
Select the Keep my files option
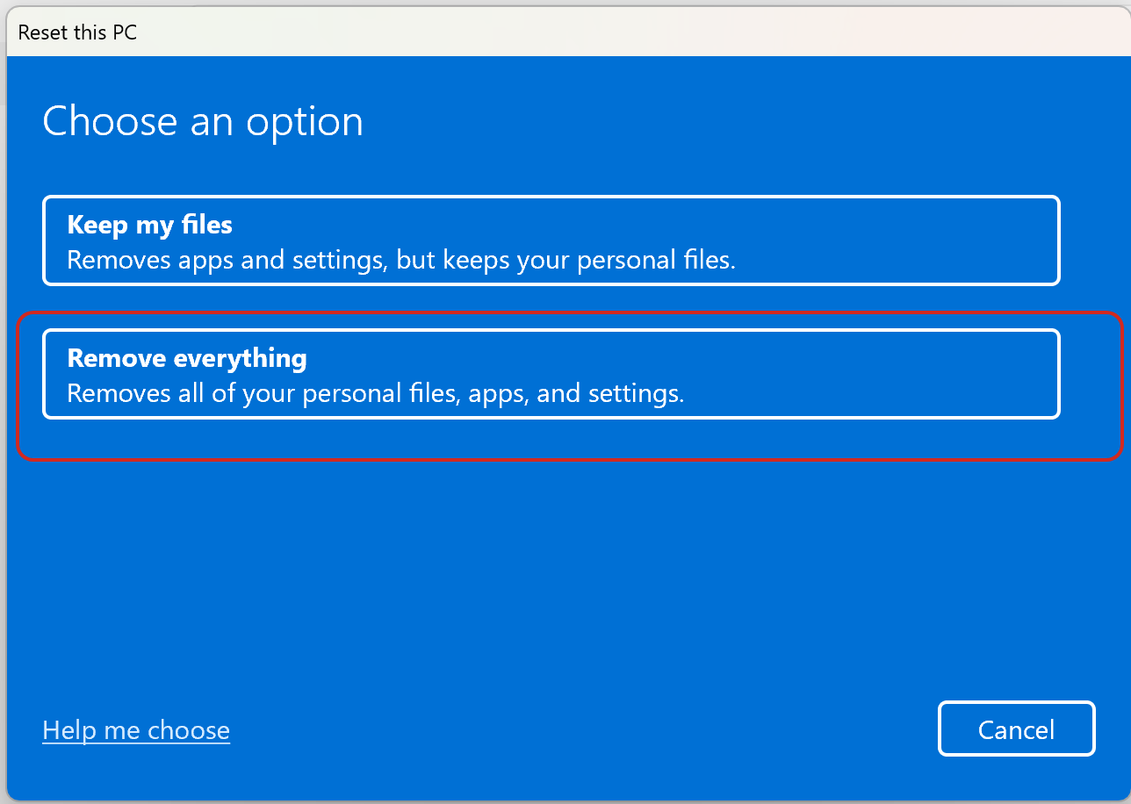coord(551,240)
